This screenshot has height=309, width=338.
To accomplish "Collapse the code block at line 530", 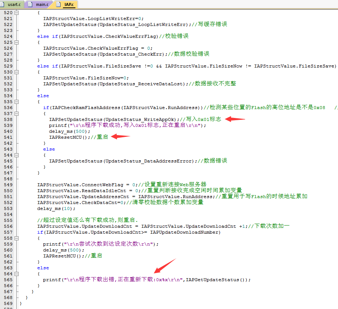I will pos(17,72).
